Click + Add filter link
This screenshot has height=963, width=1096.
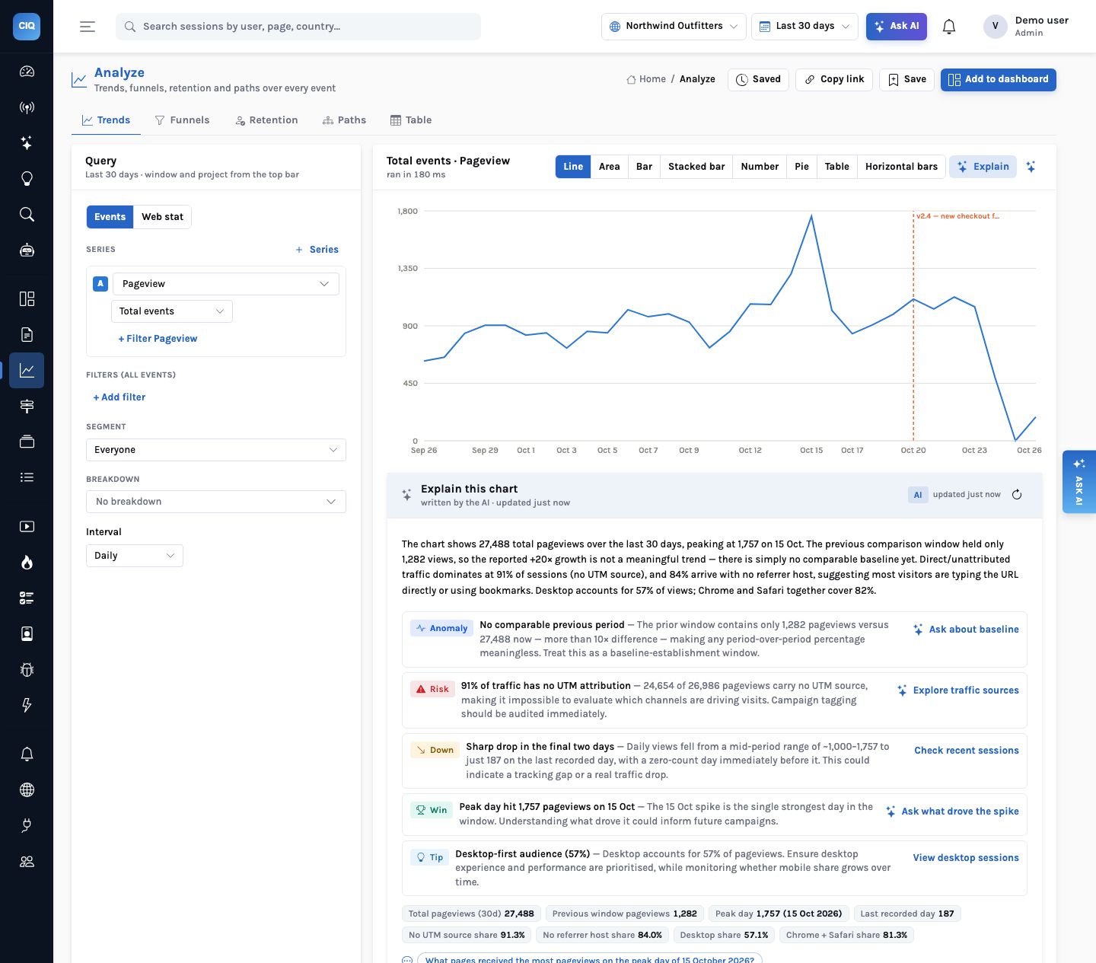click(x=119, y=397)
